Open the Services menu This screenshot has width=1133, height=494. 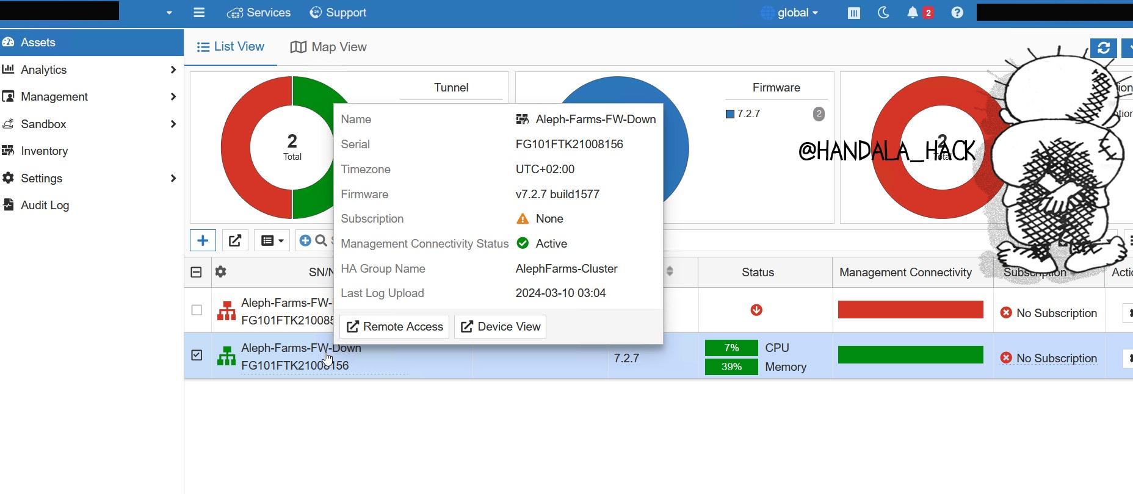tap(259, 13)
